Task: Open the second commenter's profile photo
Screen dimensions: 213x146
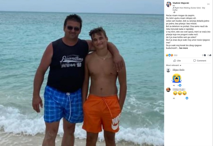Action: pos(168,90)
